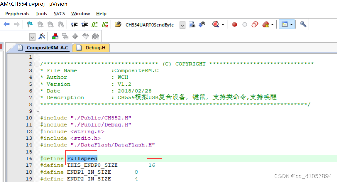Screen dimensions: 337x182
Task: Collapse the header comment block fold
Action: (x=37, y=64)
